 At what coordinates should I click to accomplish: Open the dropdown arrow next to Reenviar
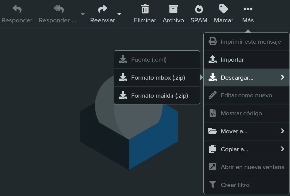pos(119,14)
